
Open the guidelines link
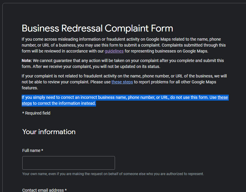click(114, 51)
